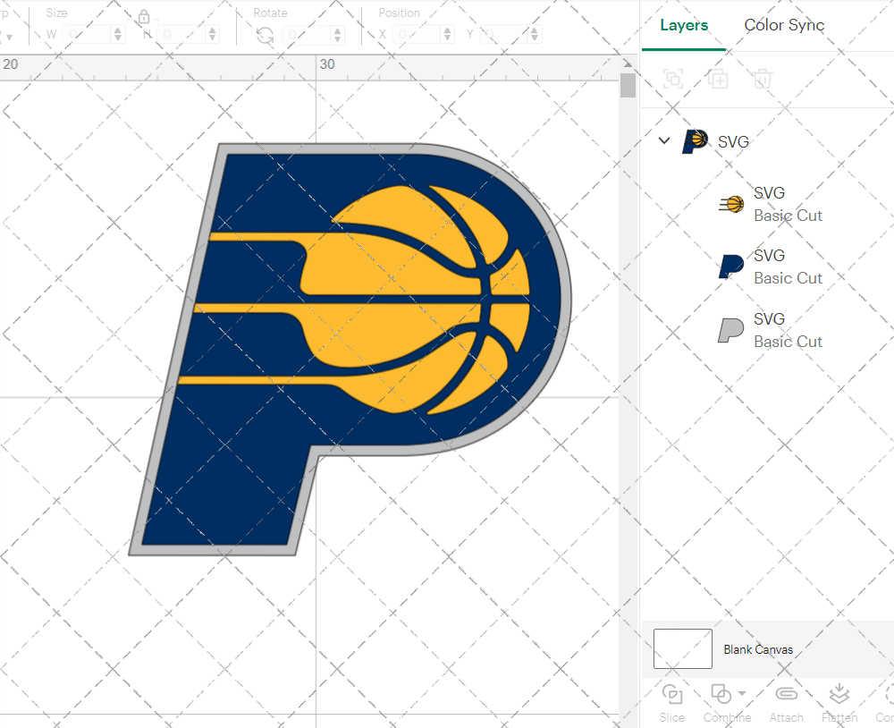
Task: Click the Position Y input field
Action: coord(504,34)
